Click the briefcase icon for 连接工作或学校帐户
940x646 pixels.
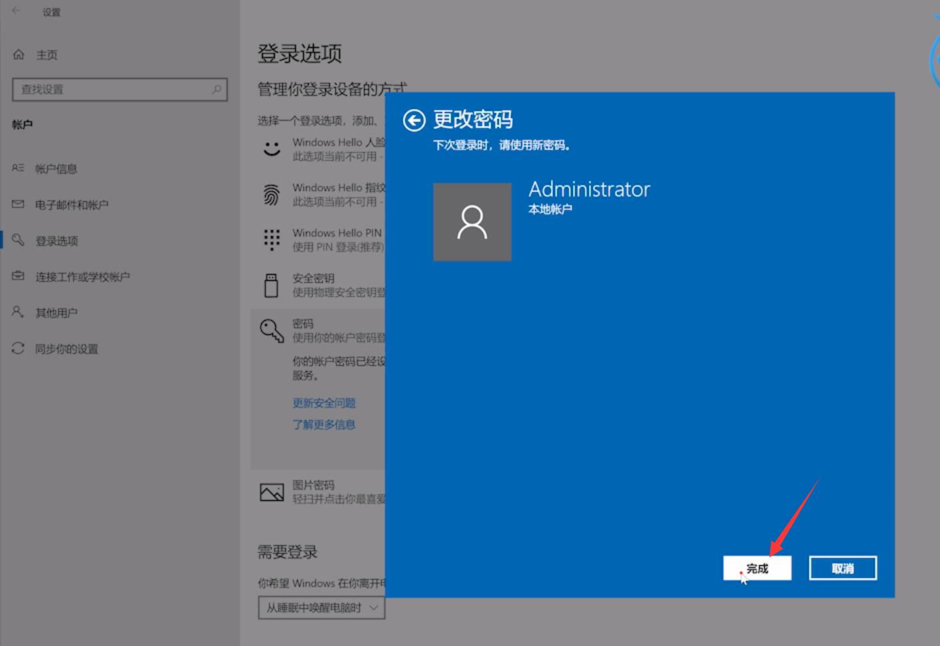pos(18,276)
